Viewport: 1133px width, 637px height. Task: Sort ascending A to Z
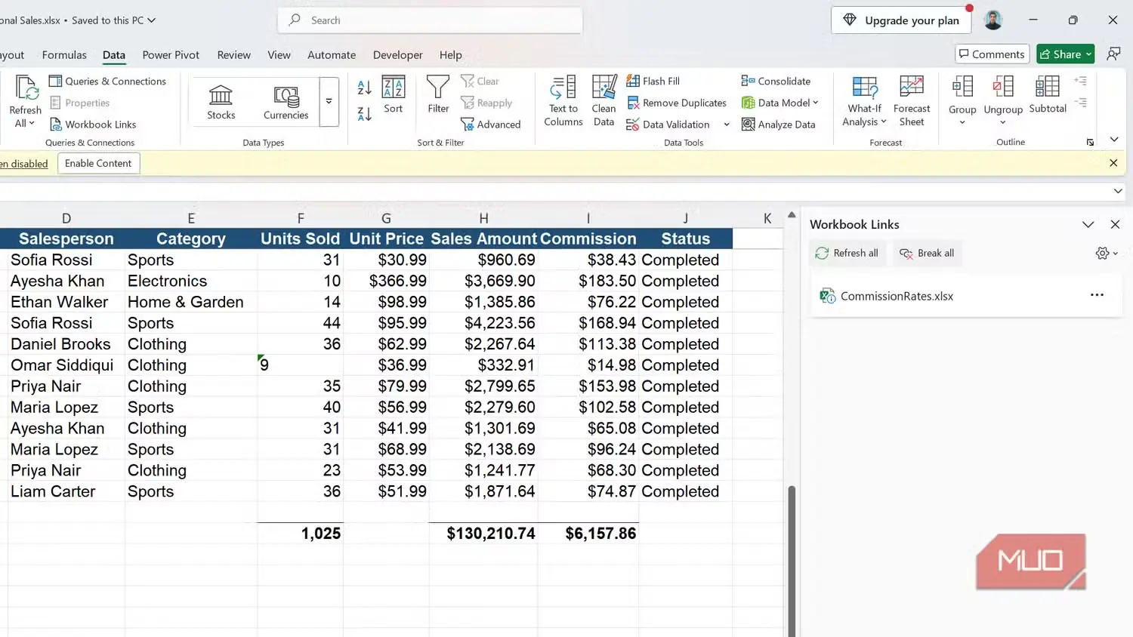click(364, 88)
